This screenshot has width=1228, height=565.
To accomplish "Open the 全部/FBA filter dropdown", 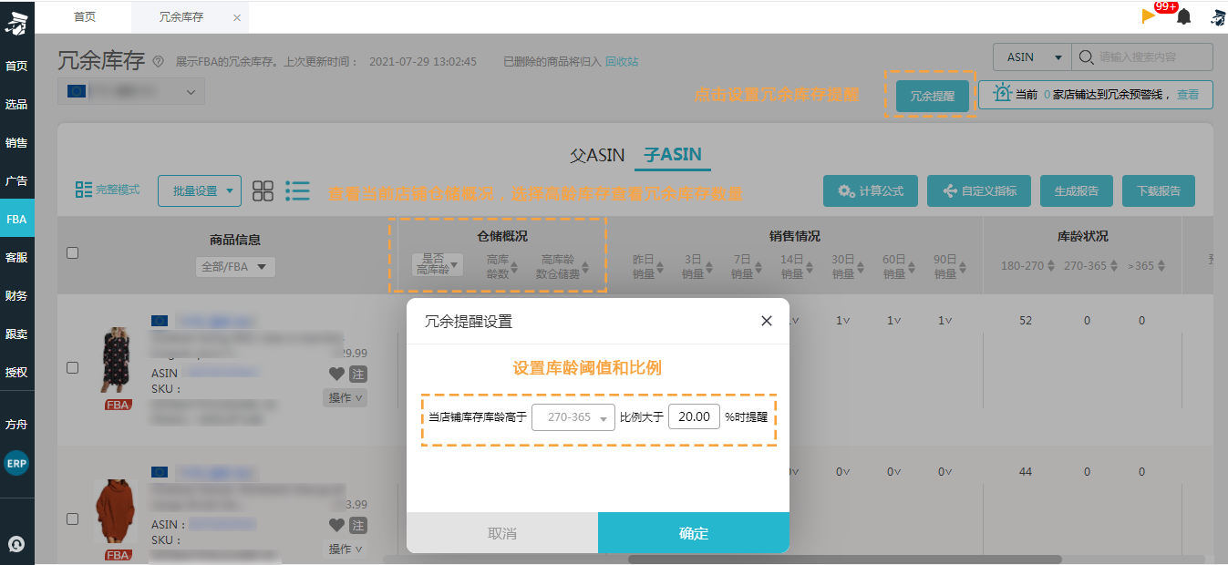I will [x=235, y=267].
